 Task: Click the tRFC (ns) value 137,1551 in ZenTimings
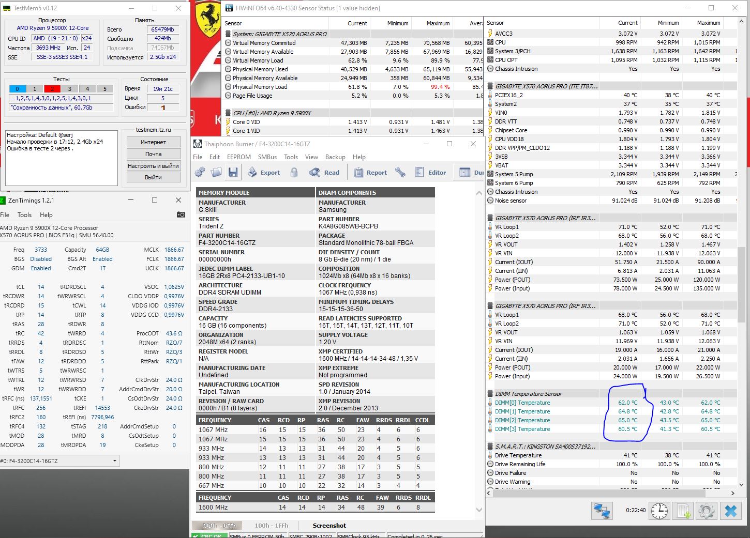point(41,398)
